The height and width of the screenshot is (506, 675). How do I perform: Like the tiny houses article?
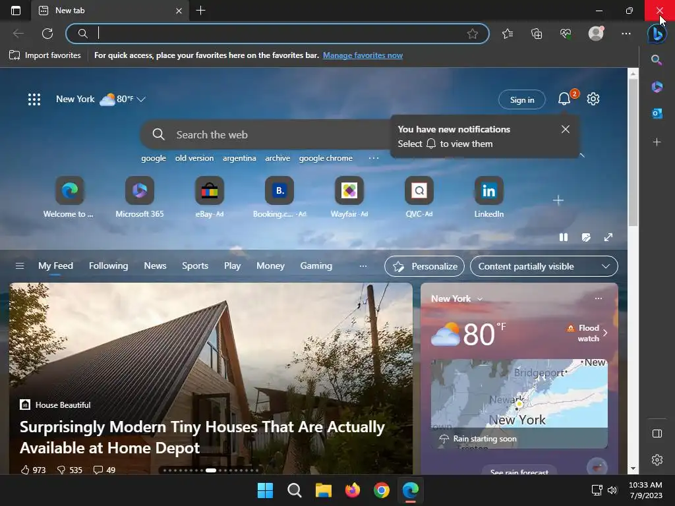pyautogui.click(x=33, y=470)
